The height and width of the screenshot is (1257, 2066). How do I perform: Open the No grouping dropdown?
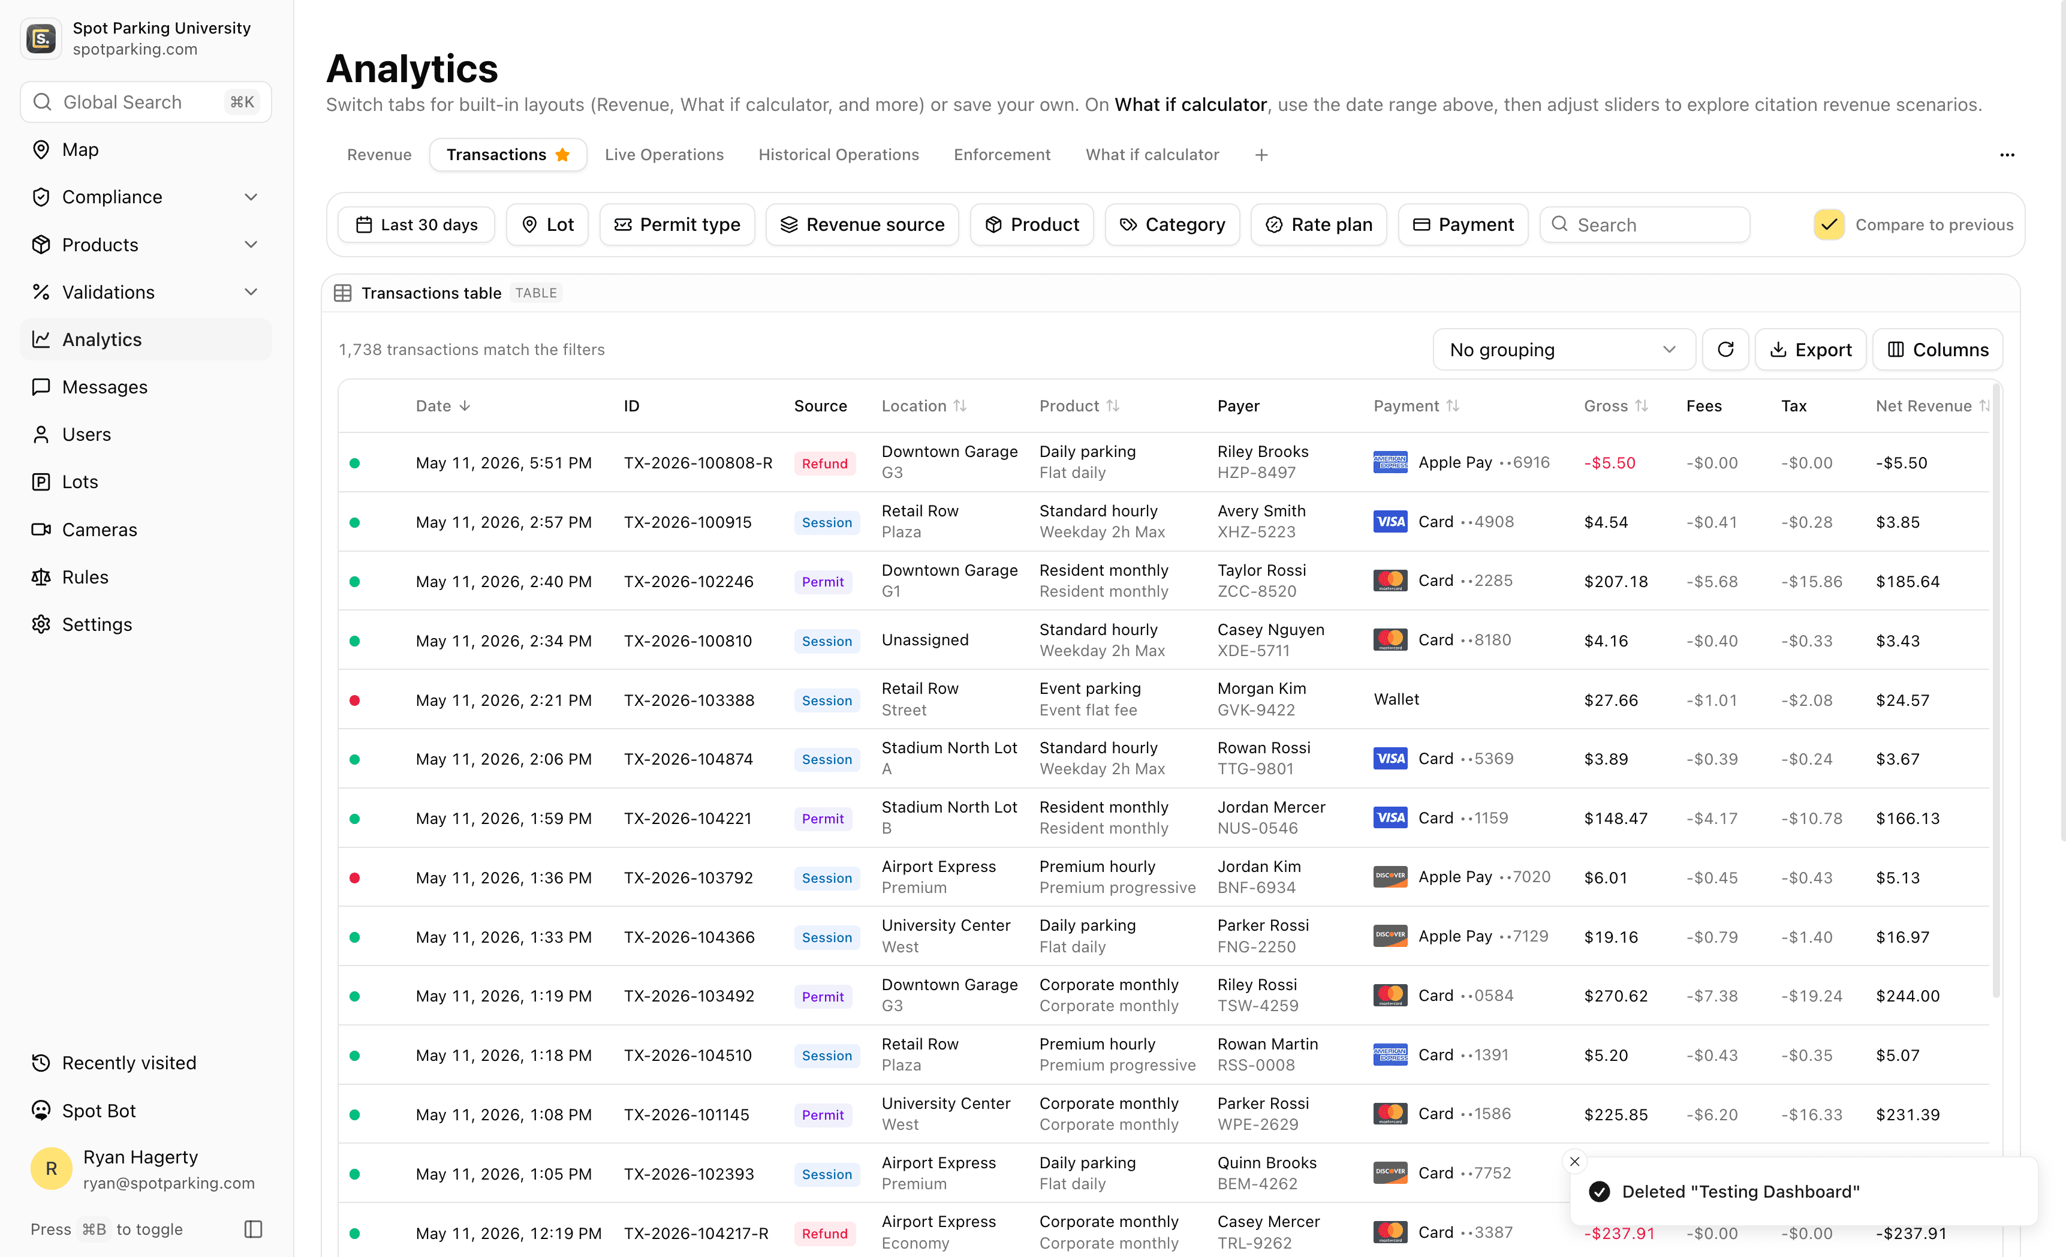pos(1564,350)
